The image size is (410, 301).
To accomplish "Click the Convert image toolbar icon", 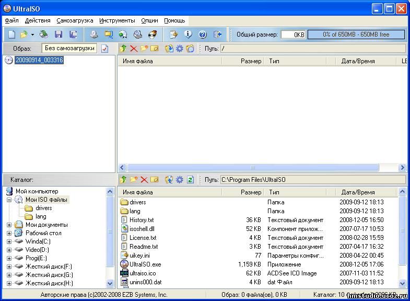I will pyautogui.click(x=123, y=34).
